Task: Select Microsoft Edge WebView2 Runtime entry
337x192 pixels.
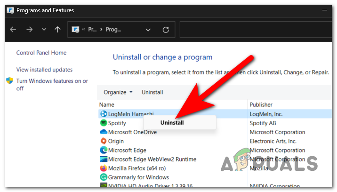Action: click(x=152, y=160)
